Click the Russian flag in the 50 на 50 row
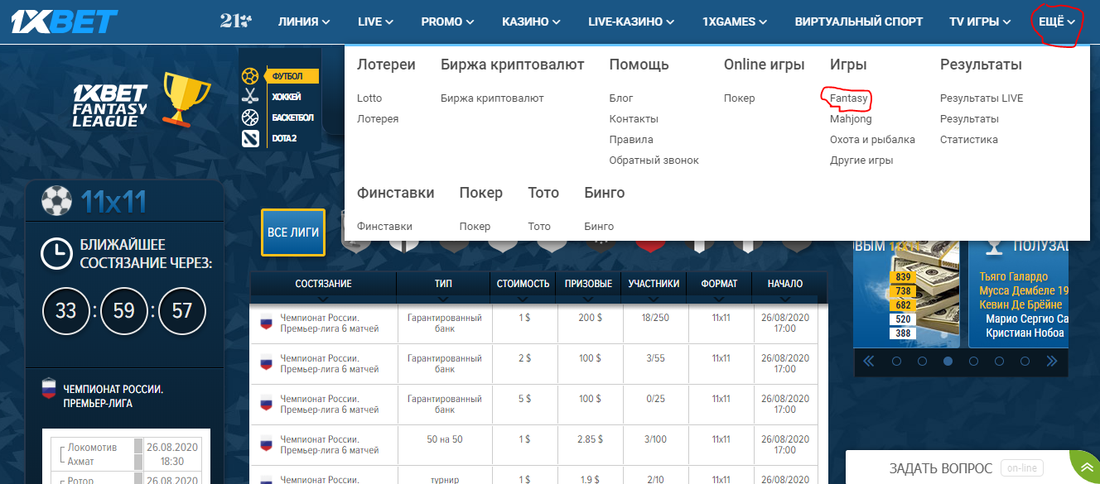The image size is (1100, 484). pos(267,444)
